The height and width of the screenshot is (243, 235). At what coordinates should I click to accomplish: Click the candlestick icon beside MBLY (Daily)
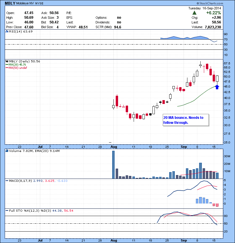[x=7, y=61]
